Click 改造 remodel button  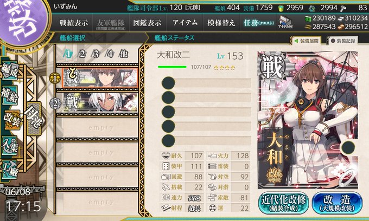click(x=337, y=203)
